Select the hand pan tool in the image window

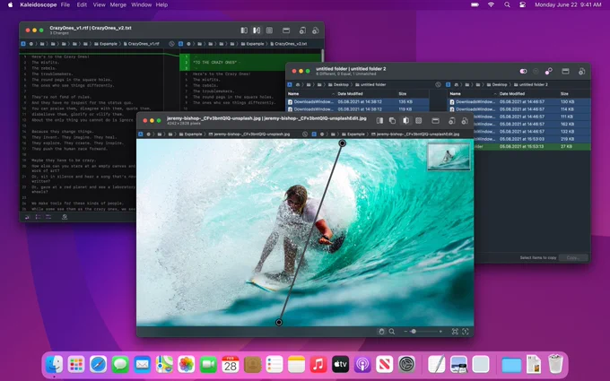point(381,332)
